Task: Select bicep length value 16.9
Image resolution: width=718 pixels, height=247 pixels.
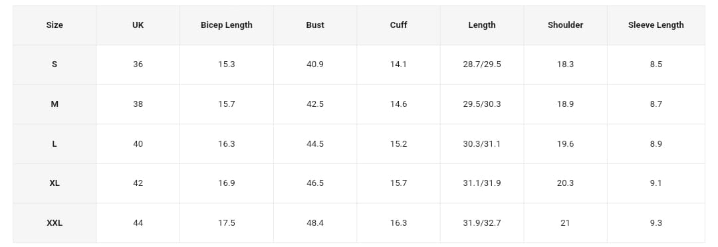Action: 226,183
